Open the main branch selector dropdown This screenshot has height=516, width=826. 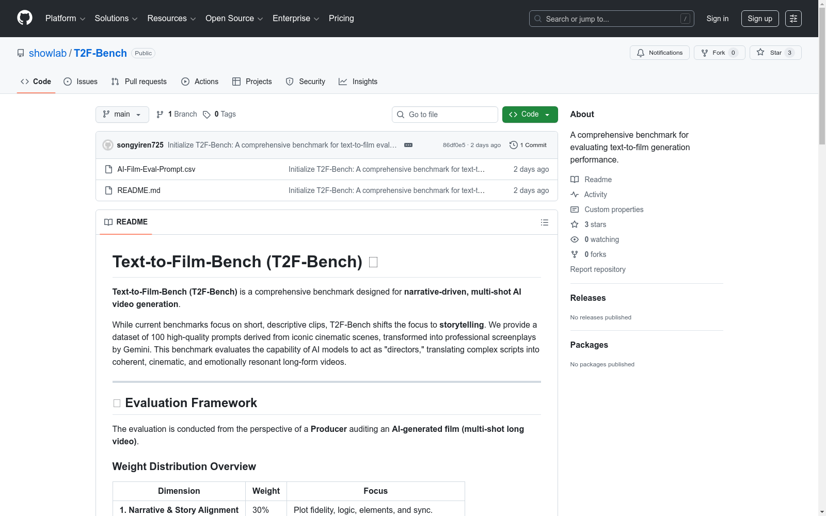pos(122,115)
